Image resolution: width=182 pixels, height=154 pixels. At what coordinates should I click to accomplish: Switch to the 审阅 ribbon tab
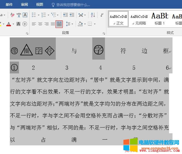[24, 5]
